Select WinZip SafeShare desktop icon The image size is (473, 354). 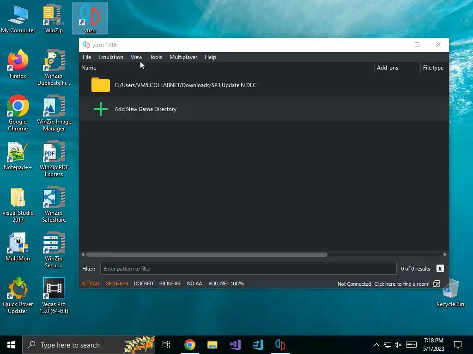pos(54,204)
